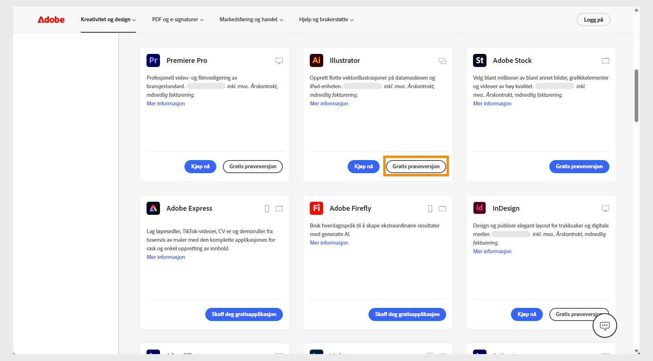Click Skaff deg gratisapplikasjon for Adobe Firefly

tap(407, 314)
